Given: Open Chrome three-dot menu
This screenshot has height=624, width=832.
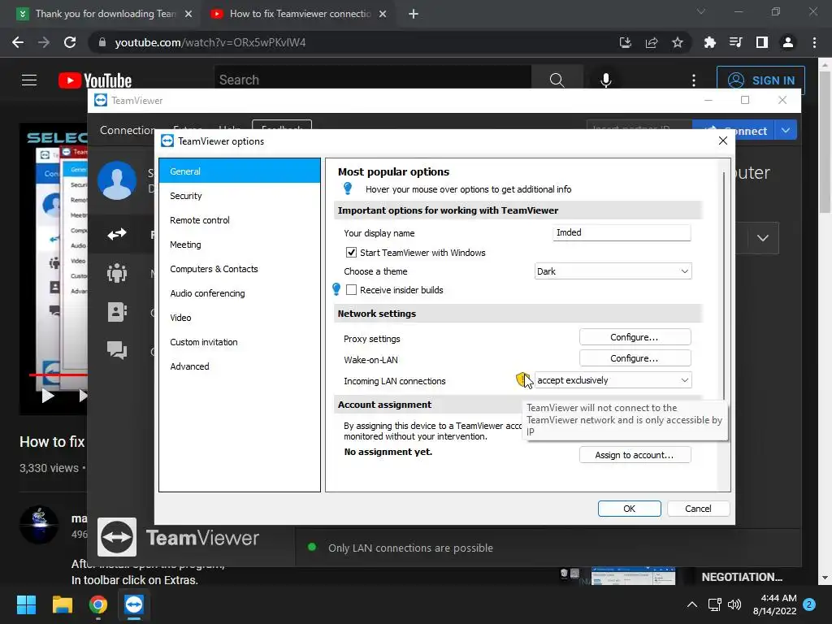Looking at the screenshot, I should (x=814, y=42).
